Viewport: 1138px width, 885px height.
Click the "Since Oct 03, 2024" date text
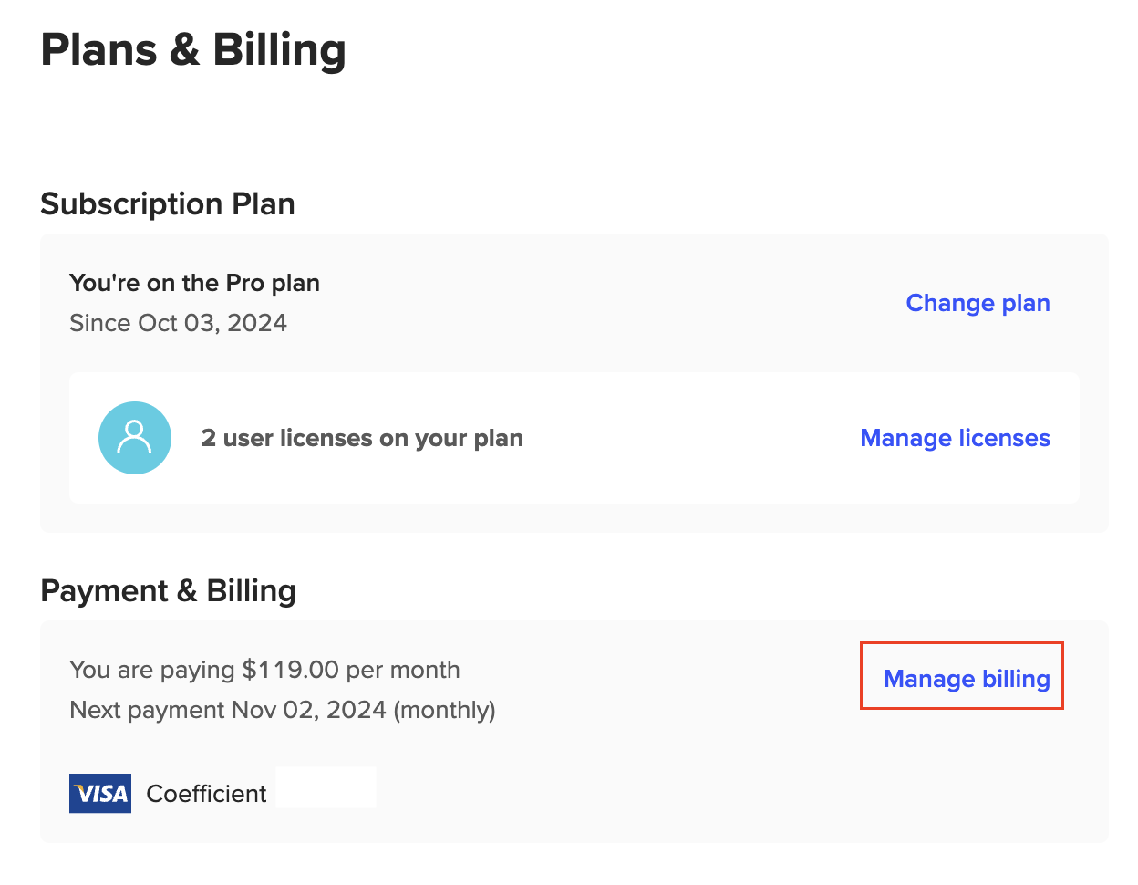click(x=178, y=323)
